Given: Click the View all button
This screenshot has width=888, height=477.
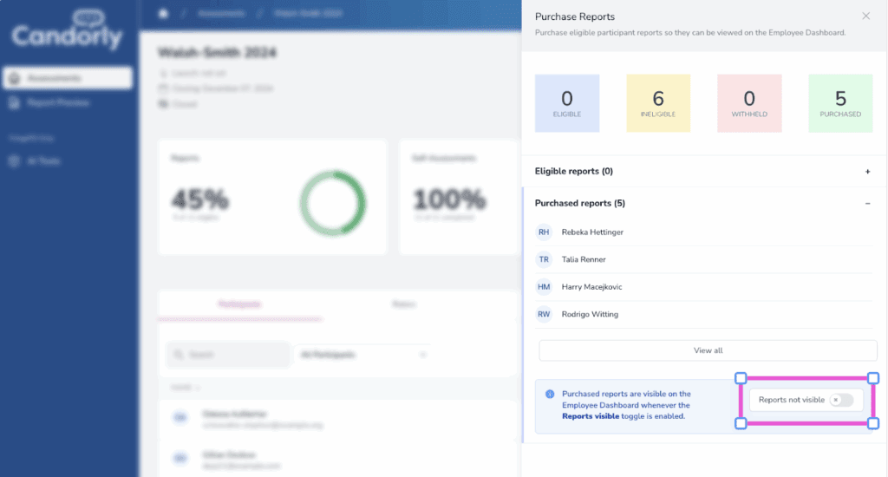Looking at the screenshot, I should (708, 350).
